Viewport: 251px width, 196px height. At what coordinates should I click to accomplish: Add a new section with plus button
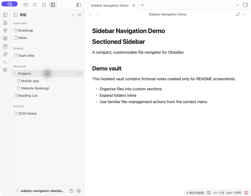pyautogui.click(x=73, y=15)
